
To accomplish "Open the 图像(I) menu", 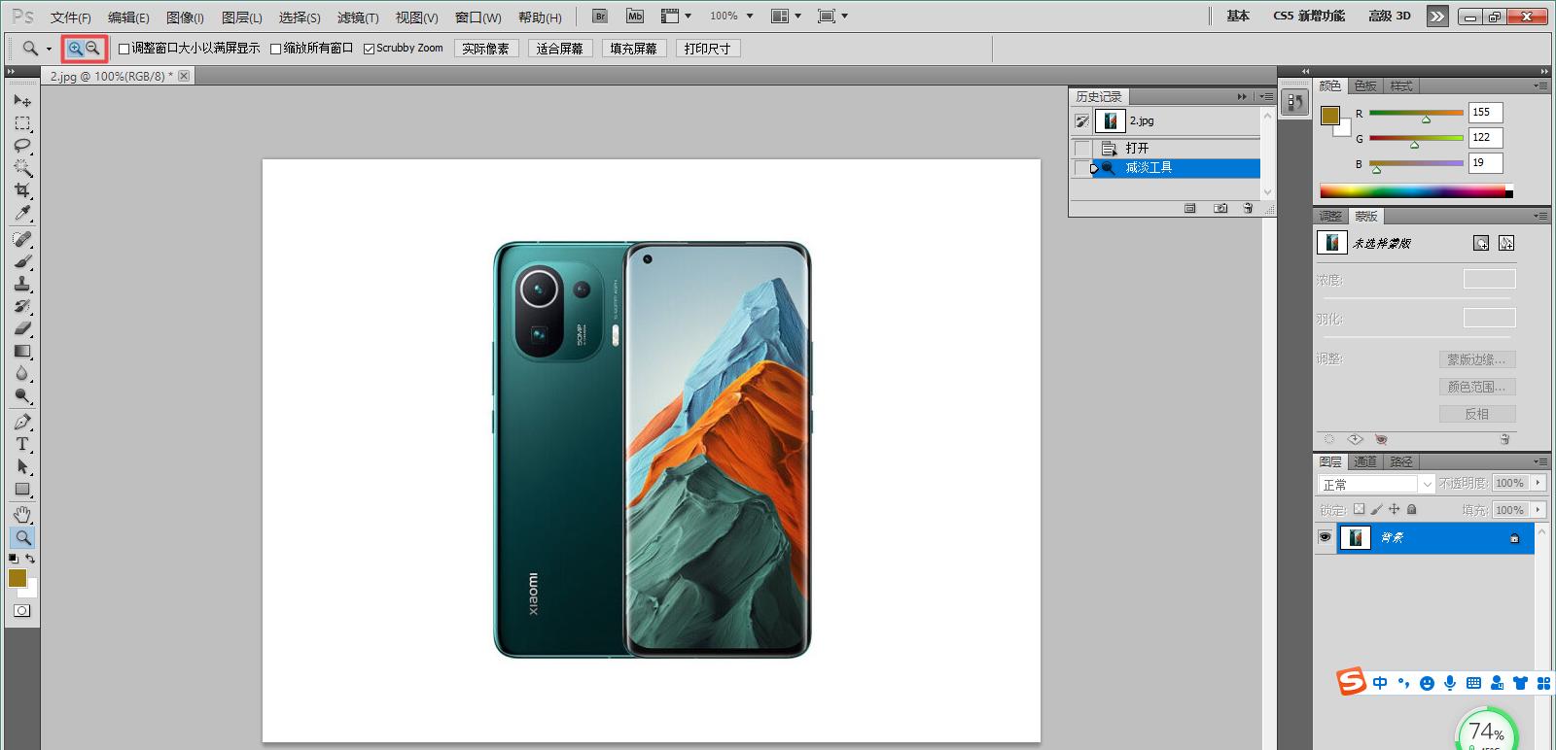I will coord(185,17).
